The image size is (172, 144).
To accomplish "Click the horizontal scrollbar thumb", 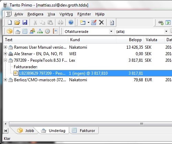I will [x=90, y=124].
